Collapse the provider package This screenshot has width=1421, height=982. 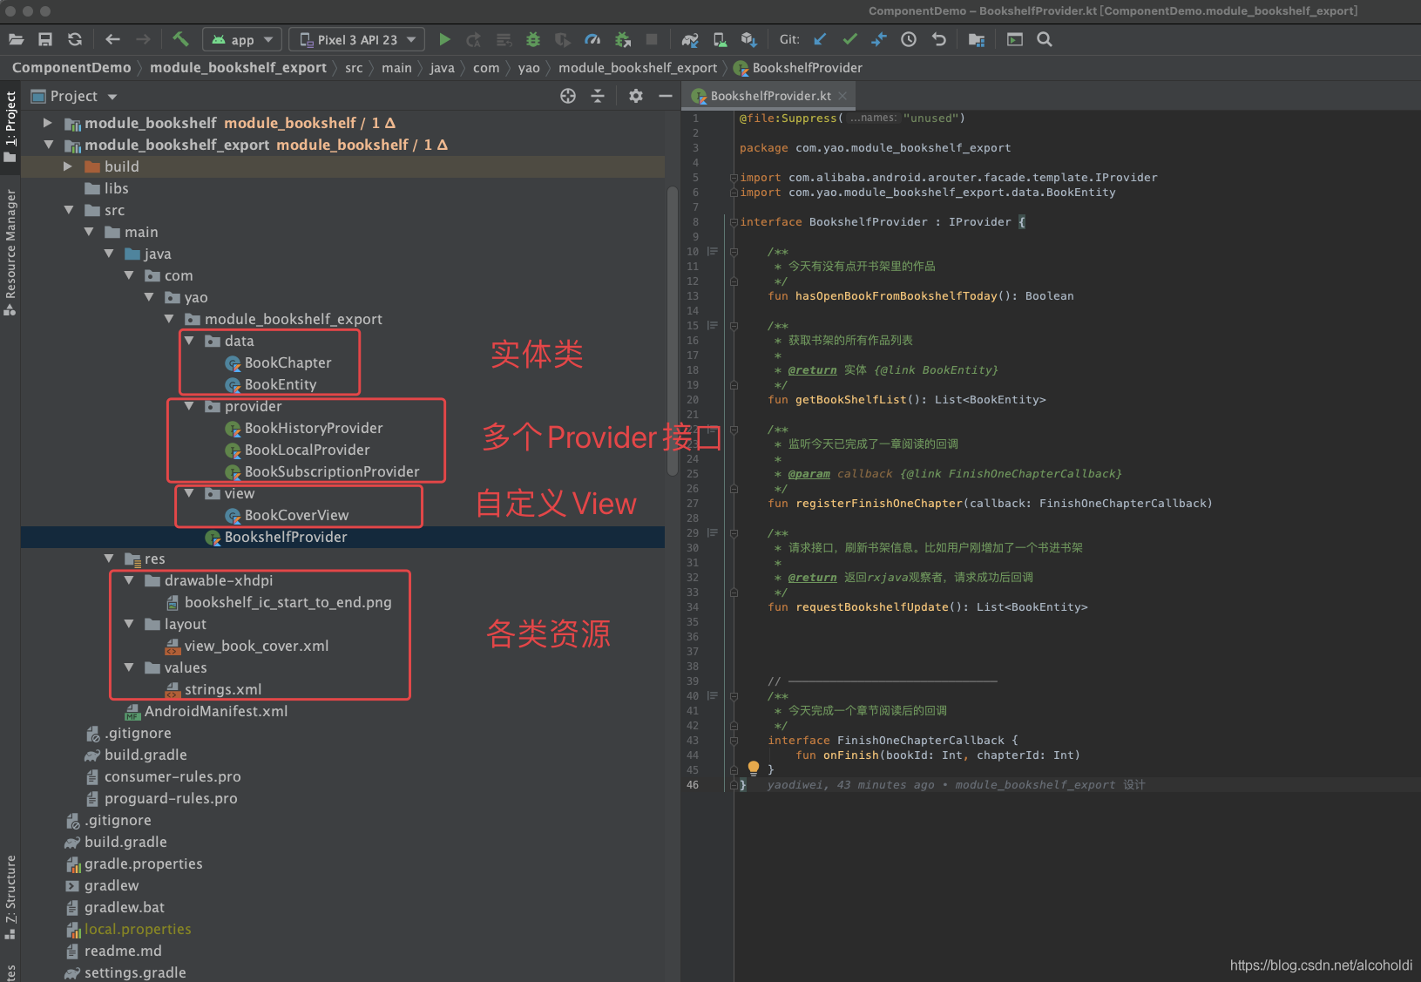189,406
